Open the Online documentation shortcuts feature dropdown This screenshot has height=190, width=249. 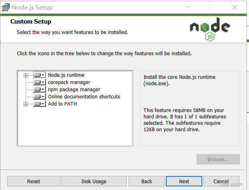(40, 96)
